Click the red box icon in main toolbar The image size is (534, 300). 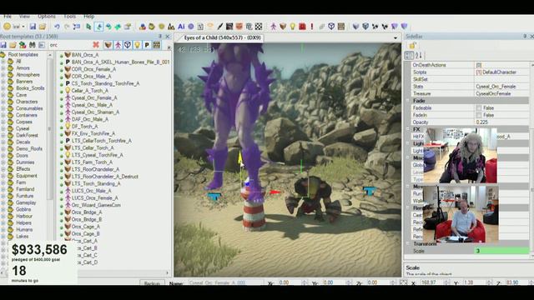click(302, 27)
